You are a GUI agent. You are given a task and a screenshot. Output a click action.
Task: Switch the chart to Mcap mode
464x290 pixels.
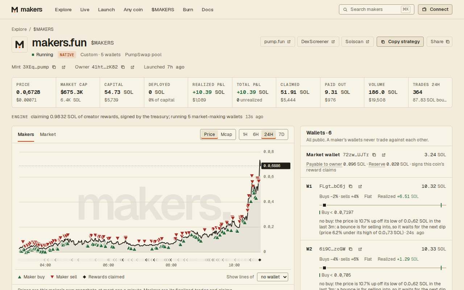pos(227,134)
